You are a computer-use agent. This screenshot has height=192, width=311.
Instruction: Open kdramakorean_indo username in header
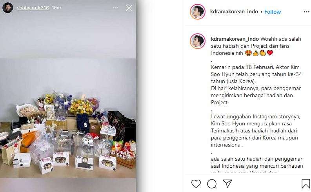pyautogui.click(x=234, y=11)
